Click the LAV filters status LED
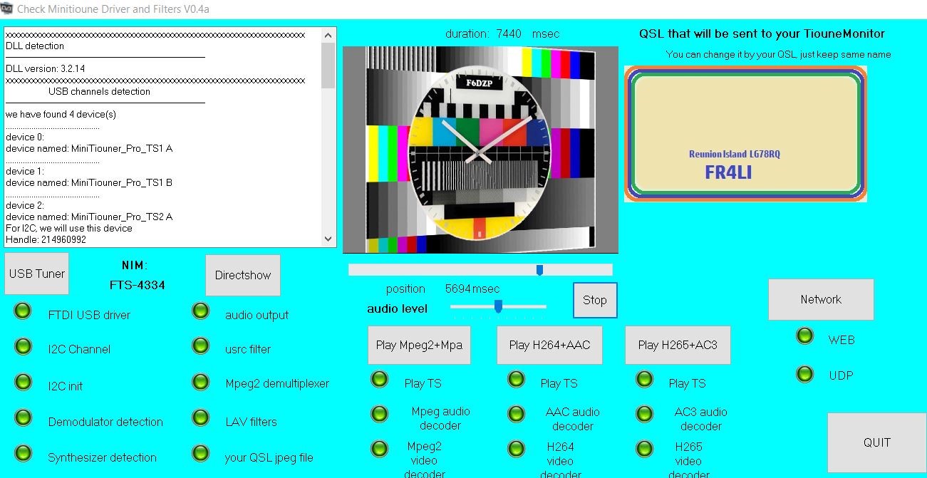The height and width of the screenshot is (478, 927). click(x=201, y=418)
